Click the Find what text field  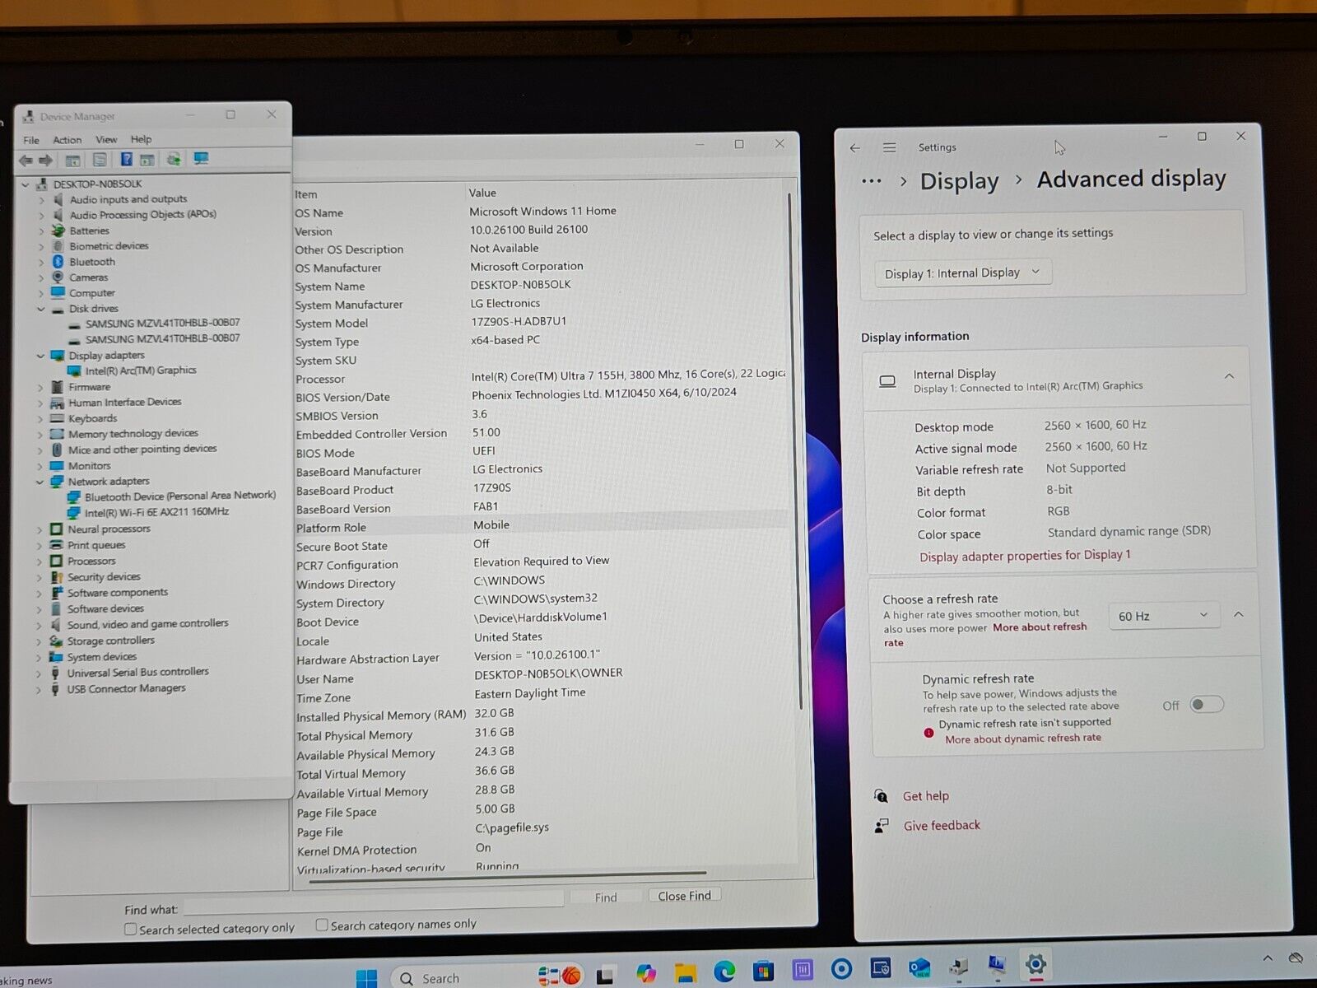[x=373, y=903]
